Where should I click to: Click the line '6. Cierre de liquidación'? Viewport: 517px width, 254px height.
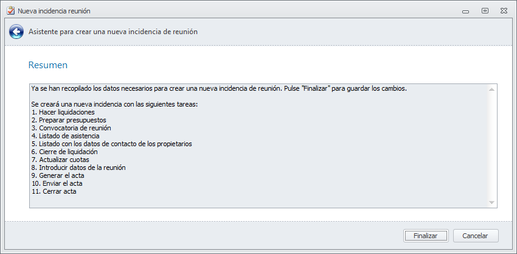coord(64,152)
